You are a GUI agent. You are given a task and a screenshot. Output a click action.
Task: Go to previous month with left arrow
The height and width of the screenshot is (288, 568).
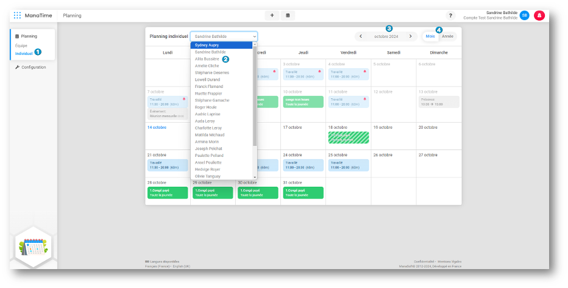(x=361, y=37)
